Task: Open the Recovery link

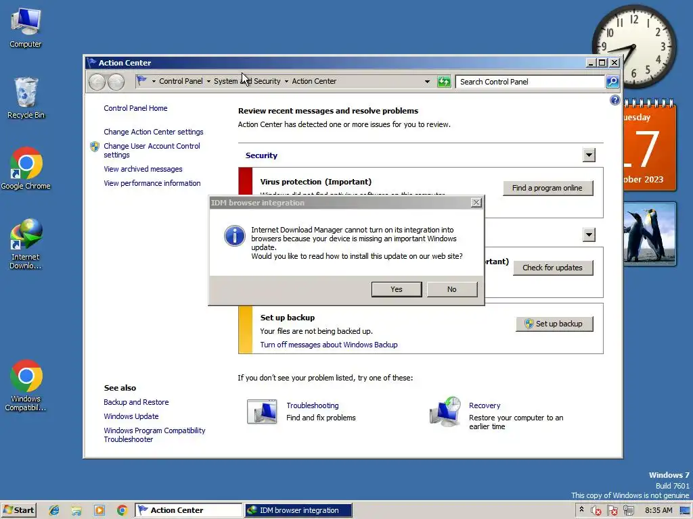Action: tap(485, 405)
